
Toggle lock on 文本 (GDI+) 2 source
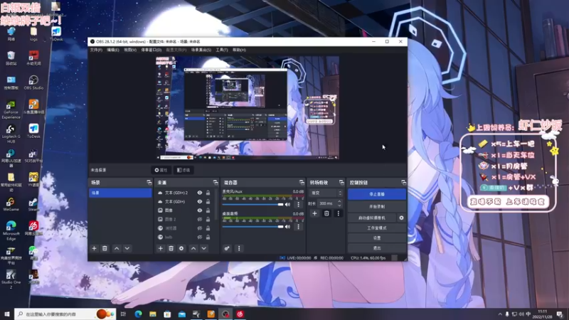[208, 193]
